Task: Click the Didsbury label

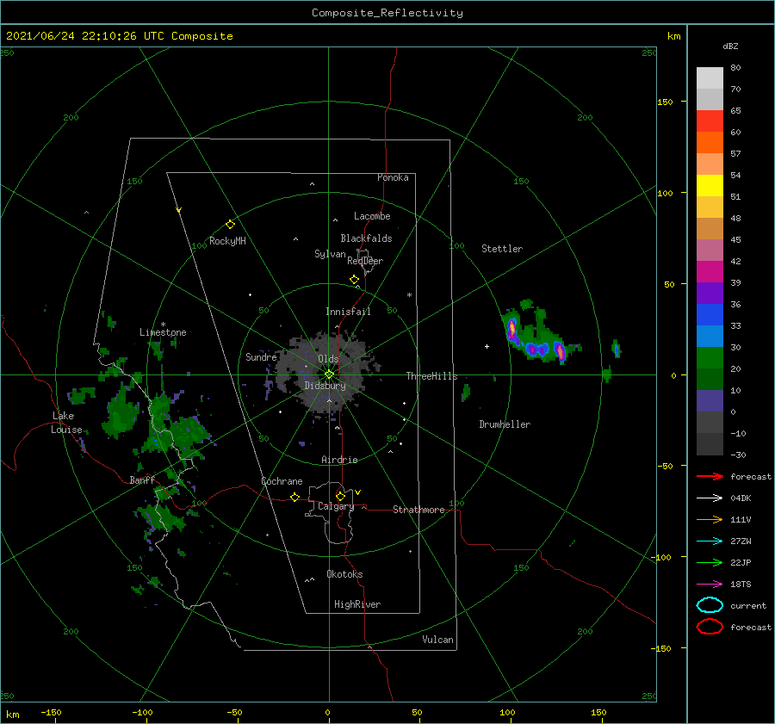Action: (325, 386)
